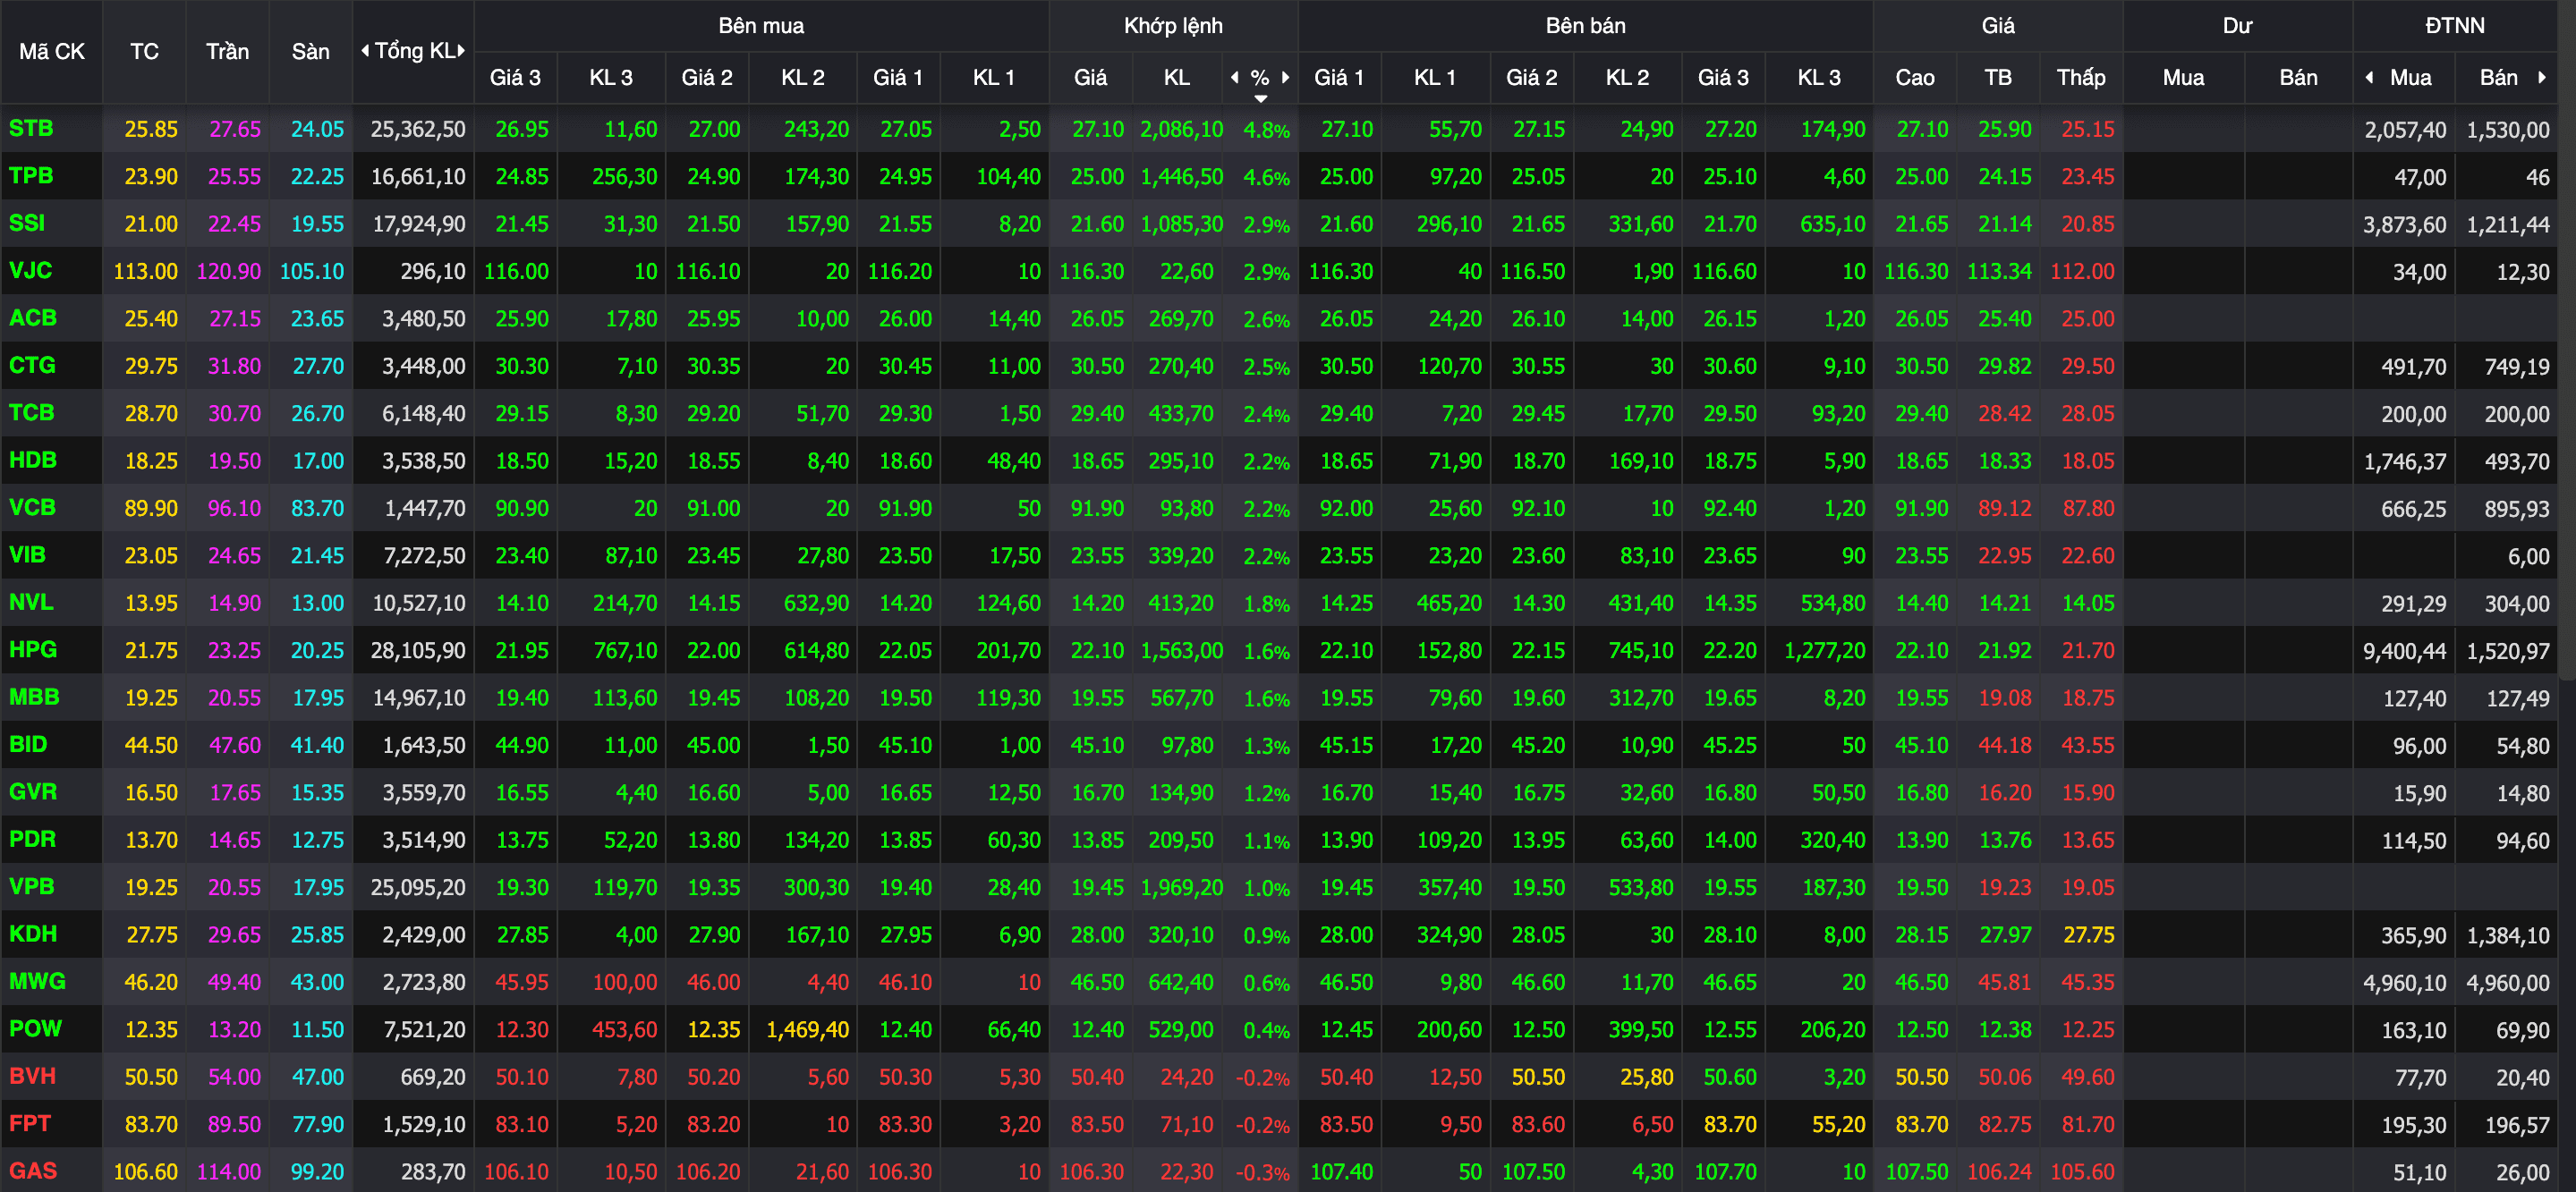
Task: Click KDH high price 28.15
Action: pos(1922,934)
